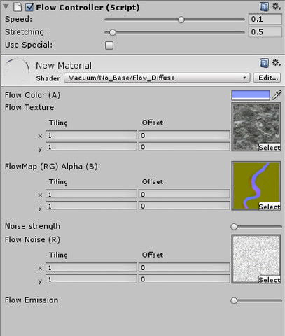The image size is (285, 336).
Task: Click the material preview sphere
Action: click(x=18, y=70)
